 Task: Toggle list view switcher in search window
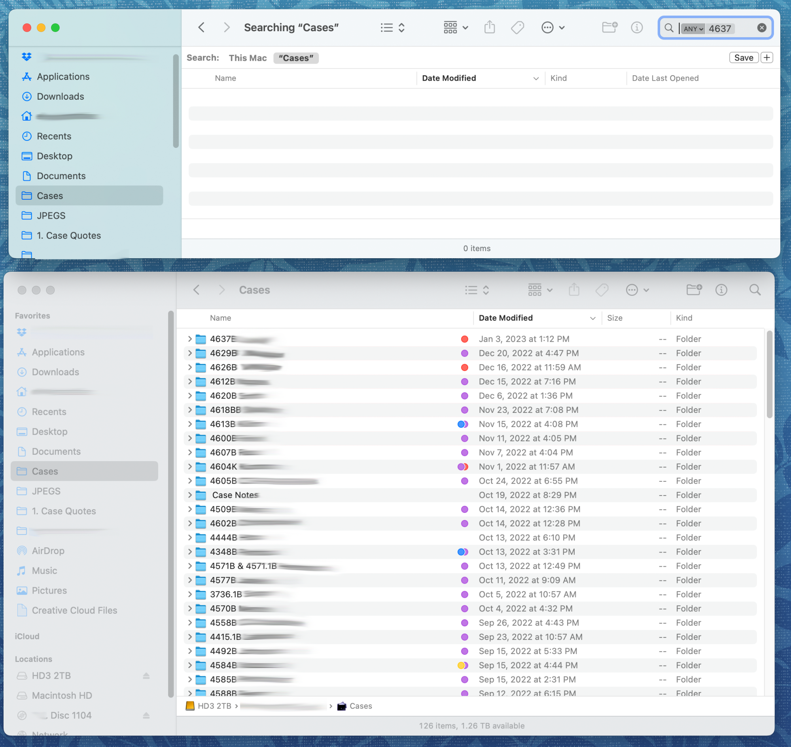tap(392, 27)
